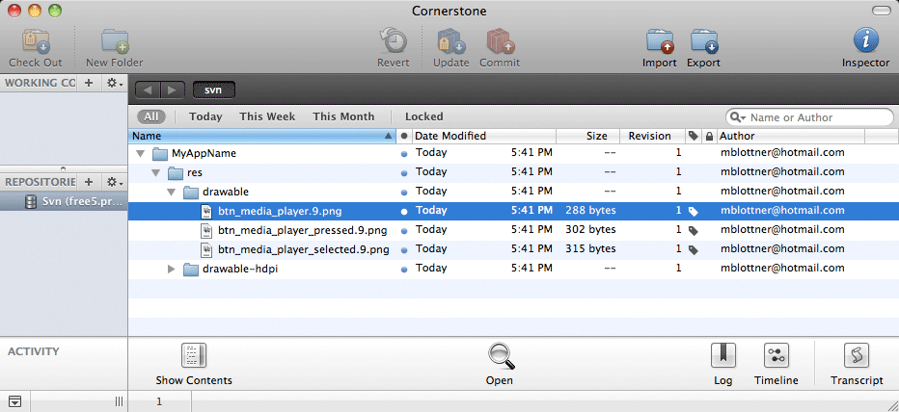Filter by Locked items
Image resolution: width=899 pixels, height=412 pixels.
424,116
